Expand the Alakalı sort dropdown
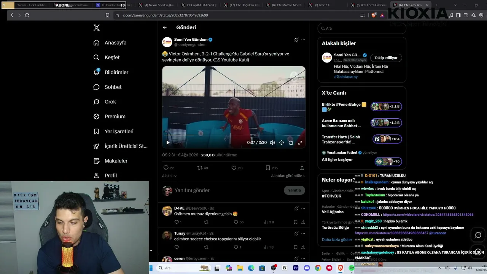The height and width of the screenshot is (274, 487). tap(169, 176)
